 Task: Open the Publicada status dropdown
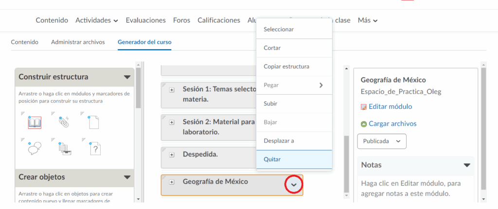tap(382, 141)
